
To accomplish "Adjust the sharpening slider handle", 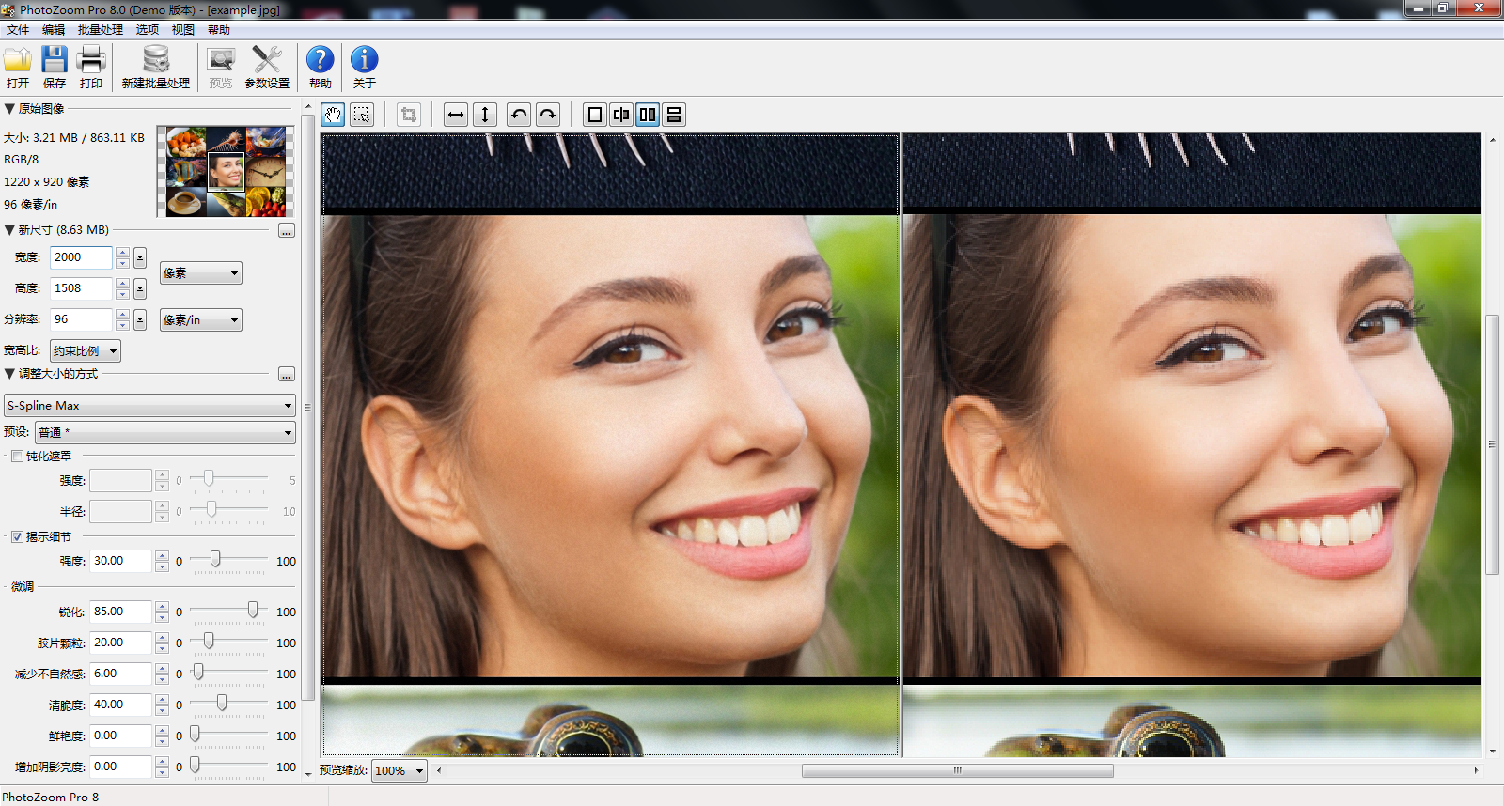I will coord(253,611).
